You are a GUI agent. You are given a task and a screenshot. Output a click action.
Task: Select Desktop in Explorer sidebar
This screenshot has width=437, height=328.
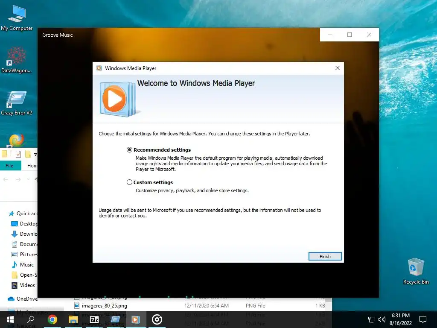pyautogui.click(x=24, y=224)
